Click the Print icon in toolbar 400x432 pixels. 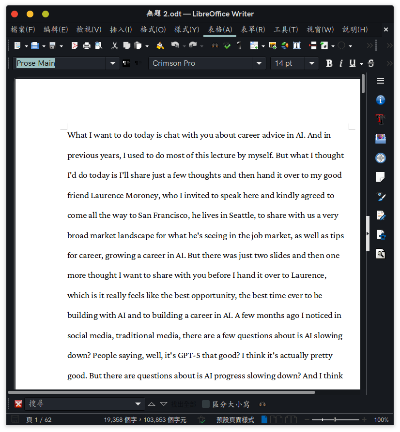tap(87, 46)
